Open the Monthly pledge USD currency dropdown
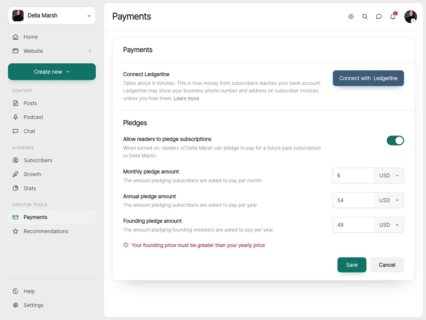 click(389, 175)
